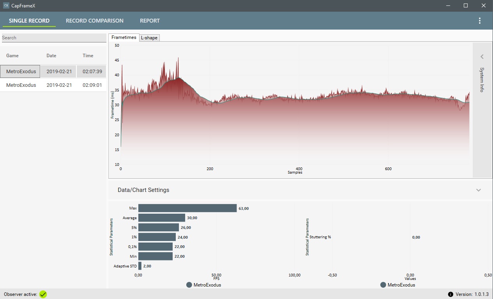Click the Min FPS bar
493x299 pixels.
click(x=155, y=256)
